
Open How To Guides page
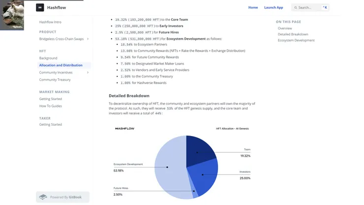[50, 106]
